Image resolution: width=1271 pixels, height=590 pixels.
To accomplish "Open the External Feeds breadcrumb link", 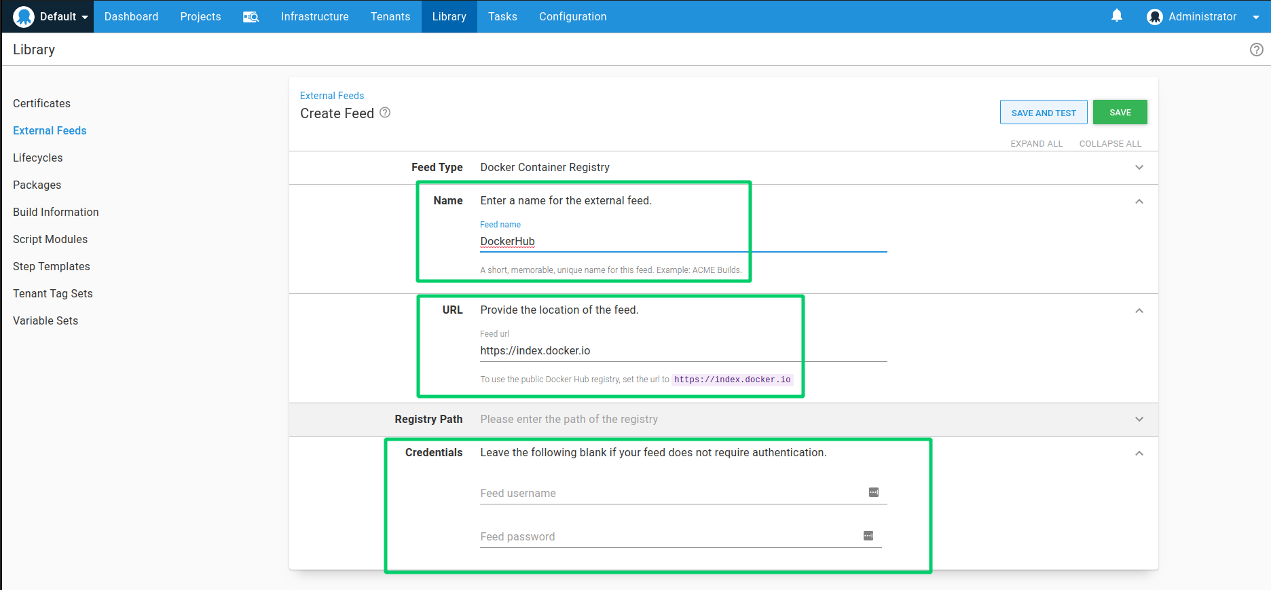I will [332, 96].
